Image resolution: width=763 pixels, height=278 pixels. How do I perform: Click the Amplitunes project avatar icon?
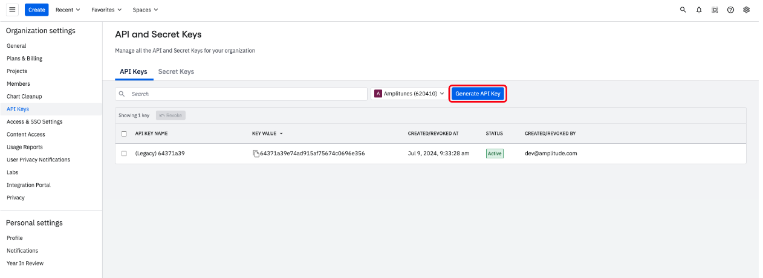pos(378,94)
